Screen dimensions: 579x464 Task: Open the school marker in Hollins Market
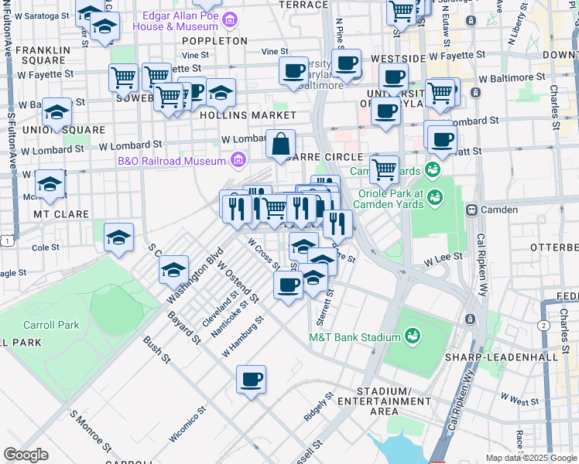coord(221,93)
